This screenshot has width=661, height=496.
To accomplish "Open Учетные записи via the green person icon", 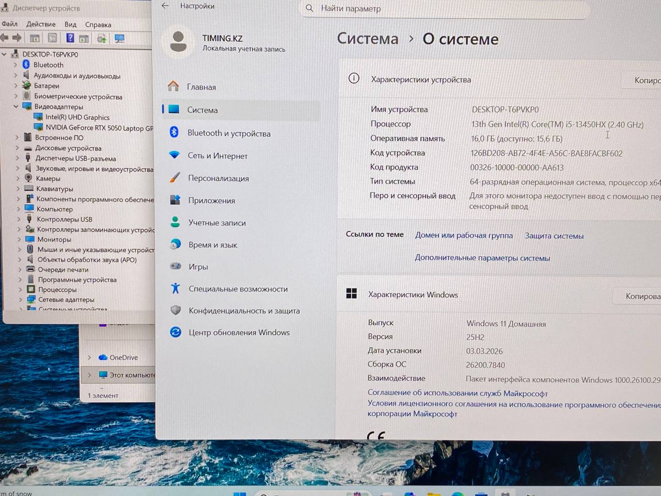I will [175, 222].
